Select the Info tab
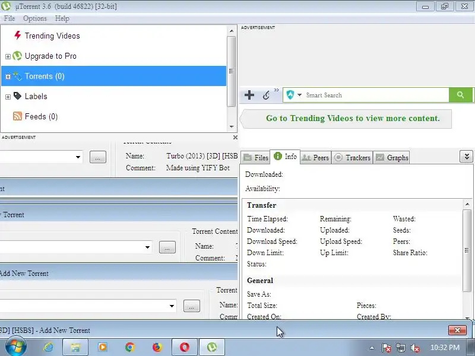Viewport: 475px width, 356px height. click(x=285, y=157)
